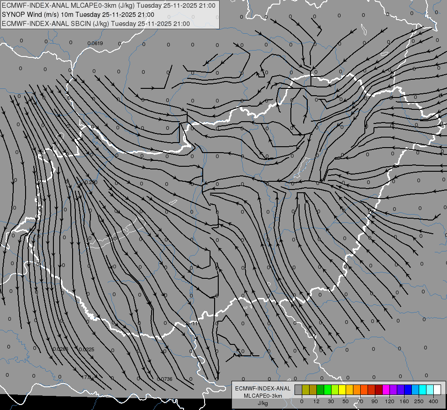This screenshot has height=410, width=447.
Task: Click the MLCAPE0-3km title line at top
Action: [x=109, y=5]
